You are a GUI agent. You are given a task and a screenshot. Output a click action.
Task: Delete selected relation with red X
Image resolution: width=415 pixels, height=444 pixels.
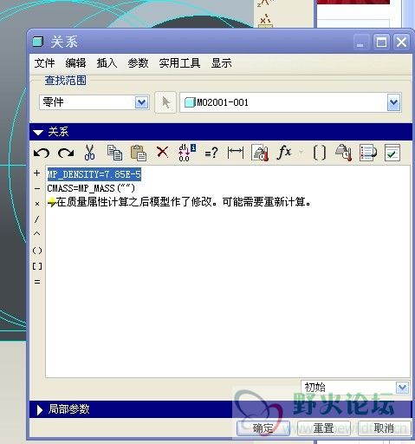(162, 152)
